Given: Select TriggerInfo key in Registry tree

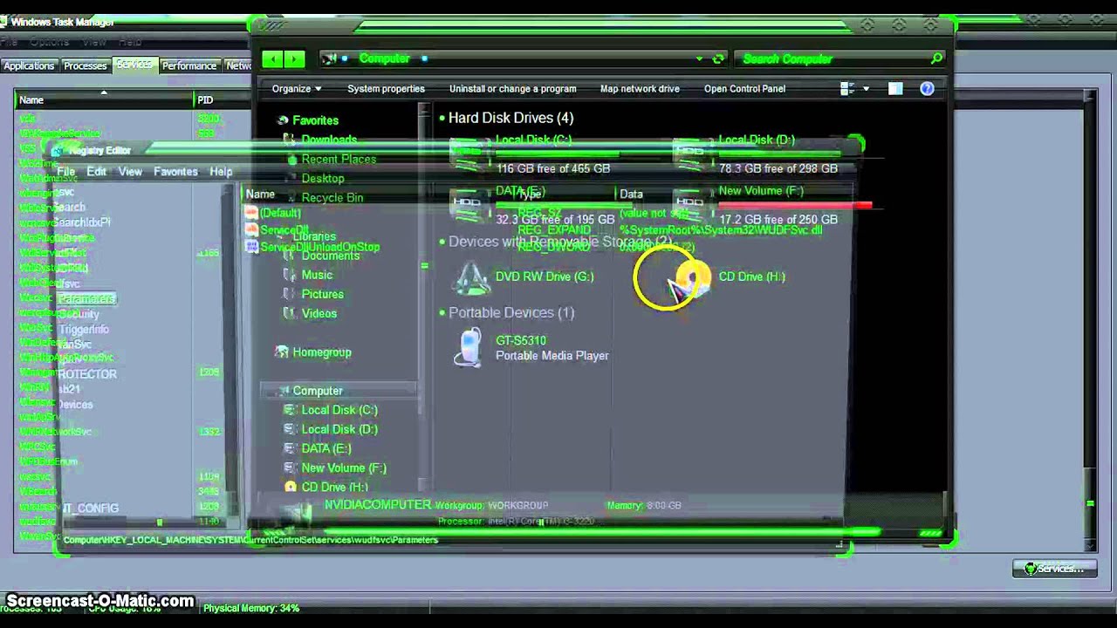Looking at the screenshot, I should [x=84, y=330].
